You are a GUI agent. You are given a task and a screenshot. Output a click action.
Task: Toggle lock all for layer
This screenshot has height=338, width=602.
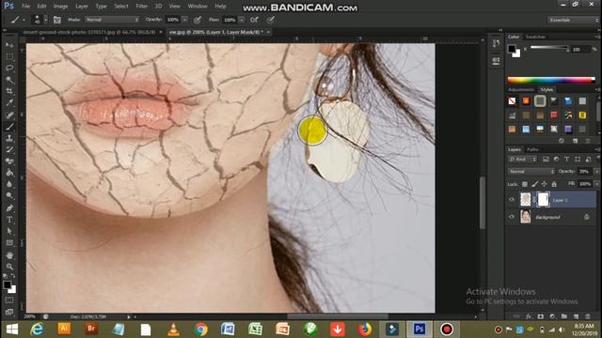[554, 184]
